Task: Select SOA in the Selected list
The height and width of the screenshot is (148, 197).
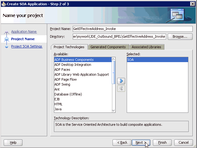Action: tap(158, 60)
